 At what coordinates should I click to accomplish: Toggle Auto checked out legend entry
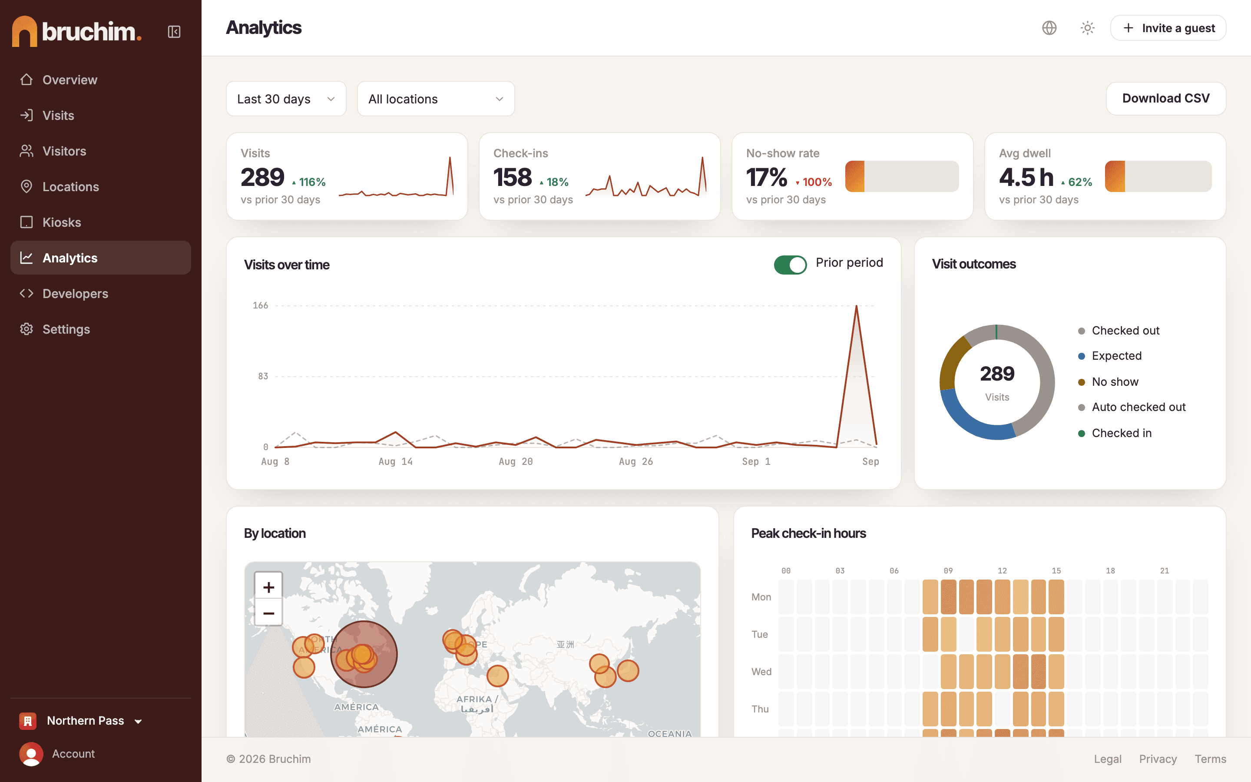pos(1132,407)
